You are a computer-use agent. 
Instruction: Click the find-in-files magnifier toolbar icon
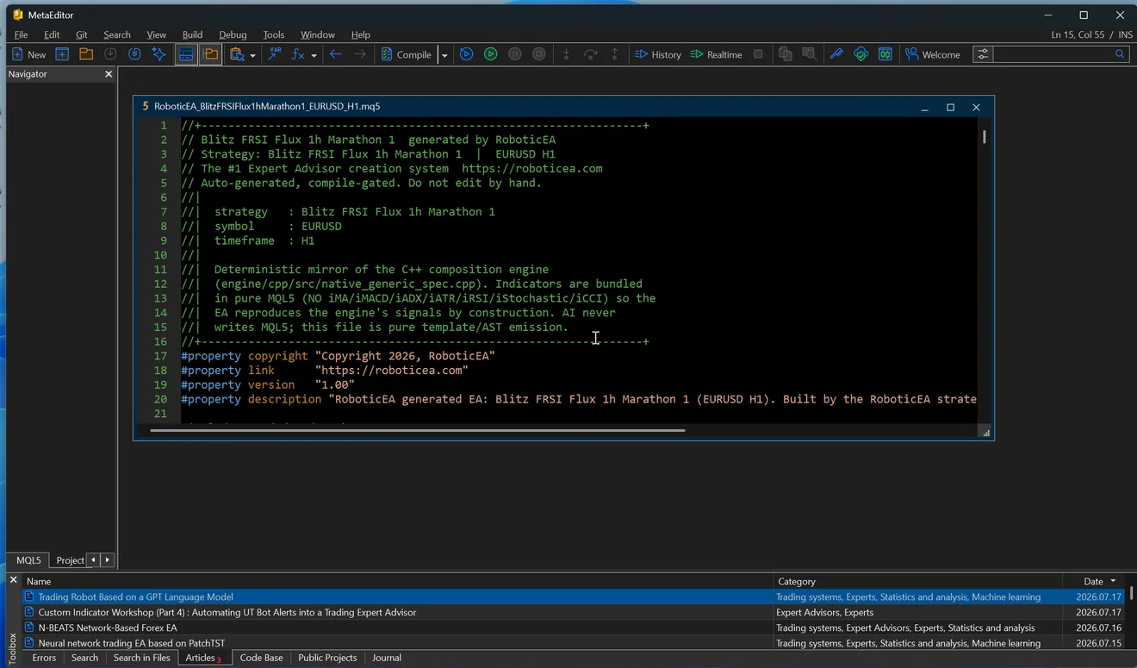pyautogui.click(x=809, y=54)
